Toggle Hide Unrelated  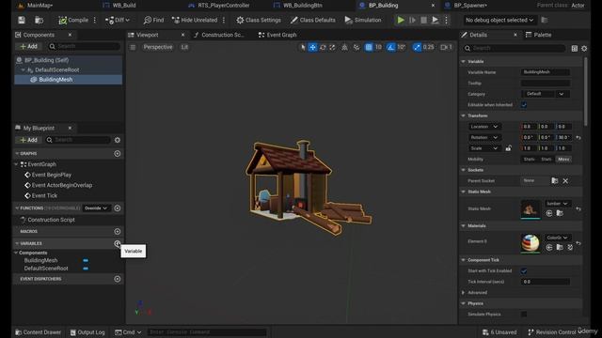tap(195, 20)
